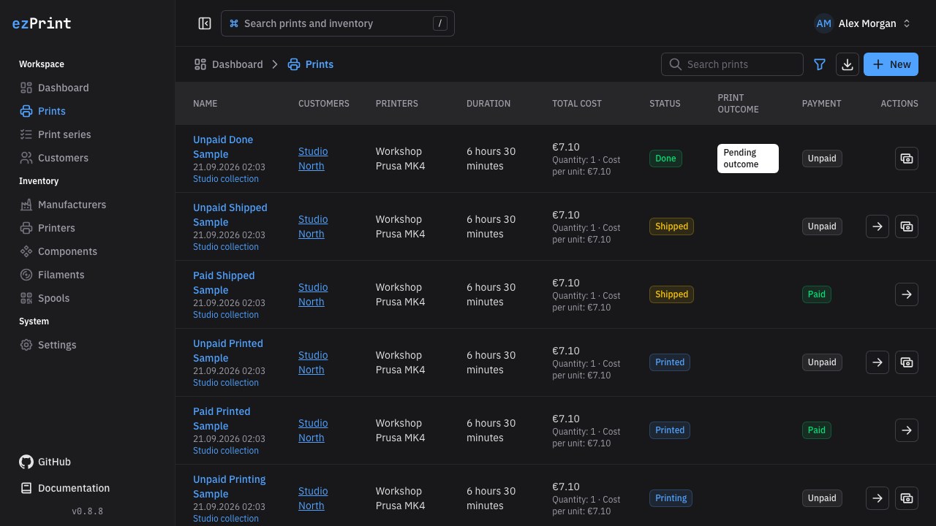Open the Filaments section
Screen dimensions: 936x526
coord(88,275)
